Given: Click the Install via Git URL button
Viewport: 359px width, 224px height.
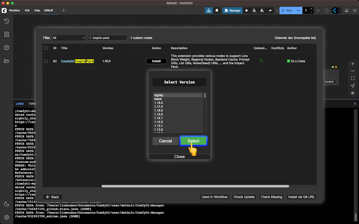Looking at the screenshot, I should pos(301,197).
